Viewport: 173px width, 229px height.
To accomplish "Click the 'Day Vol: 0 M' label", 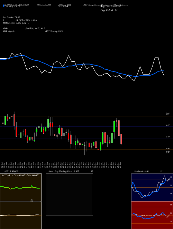I will click(x=109, y=10).
